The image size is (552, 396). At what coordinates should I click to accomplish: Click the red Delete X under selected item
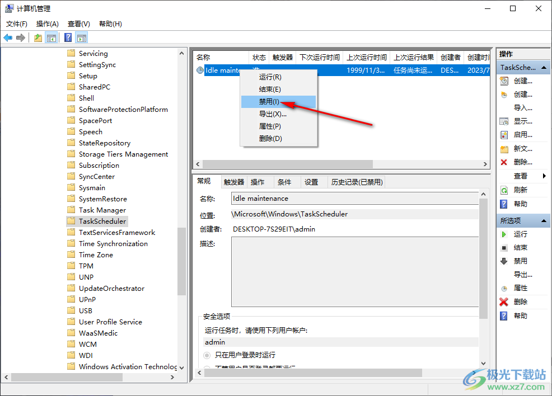[x=504, y=301]
